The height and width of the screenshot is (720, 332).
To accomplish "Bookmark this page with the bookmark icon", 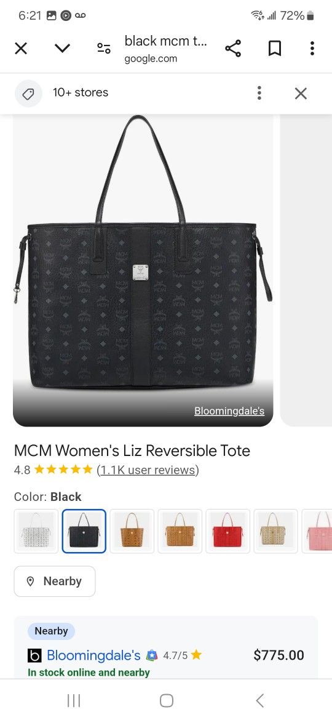I will point(274,48).
